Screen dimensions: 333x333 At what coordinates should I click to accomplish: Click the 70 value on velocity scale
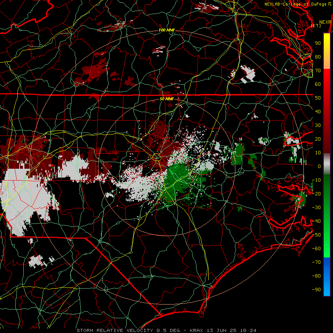pos(318,71)
